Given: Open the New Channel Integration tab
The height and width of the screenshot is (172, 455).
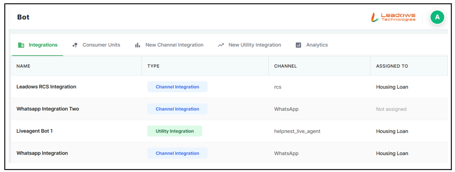Looking at the screenshot, I should point(169,45).
